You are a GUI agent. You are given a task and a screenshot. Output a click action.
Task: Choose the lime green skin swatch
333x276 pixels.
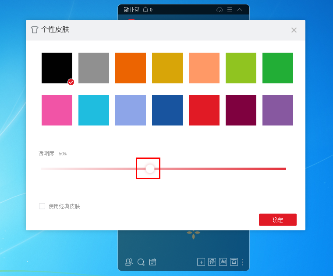pos(241,68)
